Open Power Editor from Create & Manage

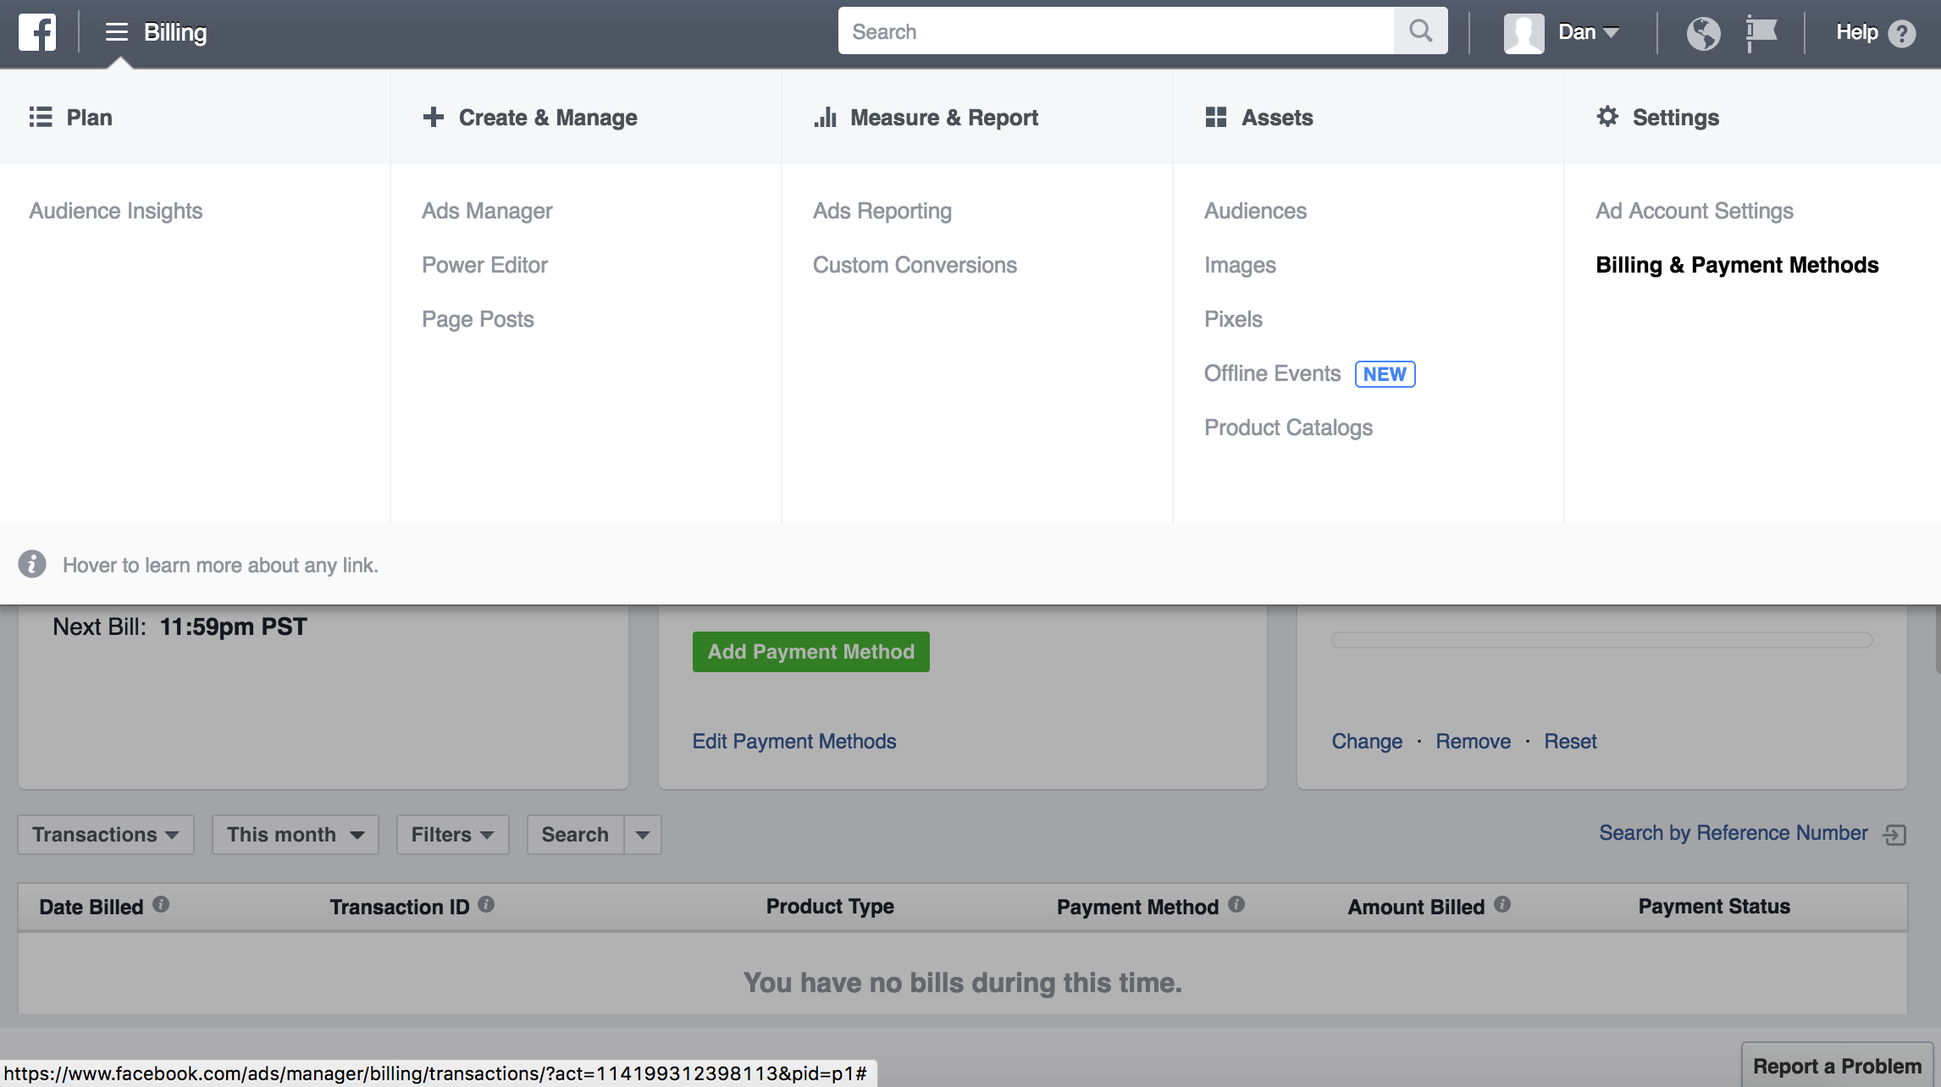(484, 264)
